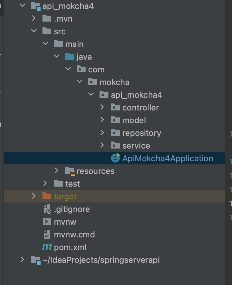This screenshot has height=285, width=232.
Task: Expand the repository package
Action: [x=102, y=133]
